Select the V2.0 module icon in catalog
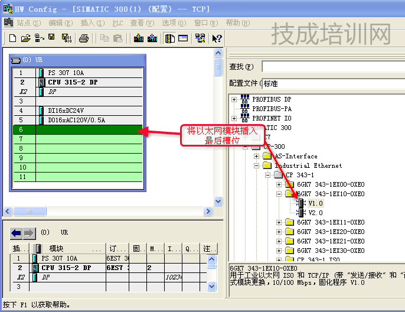 click(301, 213)
